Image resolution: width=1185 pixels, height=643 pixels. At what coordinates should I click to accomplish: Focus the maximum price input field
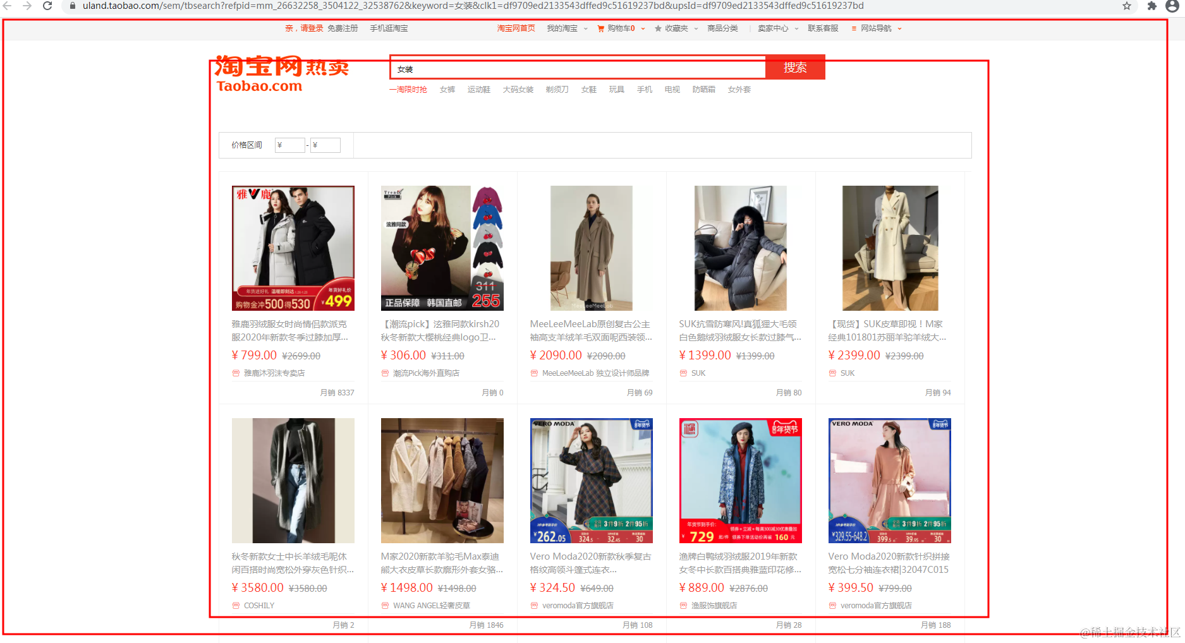(325, 145)
